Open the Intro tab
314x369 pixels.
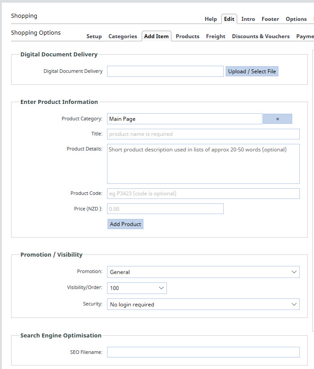pyautogui.click(x=248, y=19)
